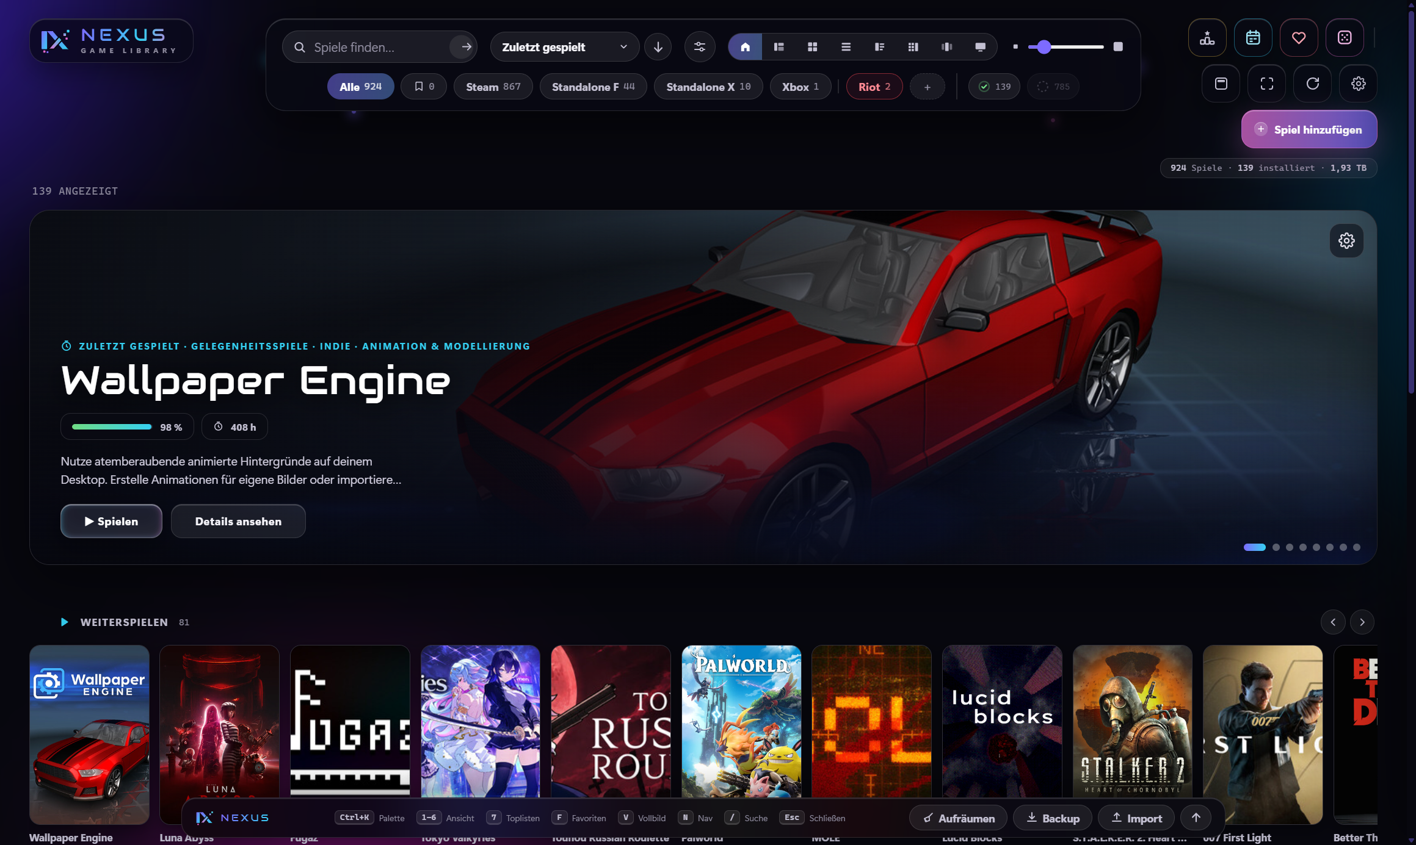Image resolution: width=1416 pixels, height=845 pixels.
Task: Select the detail list view icon
Action: point(879,47)
